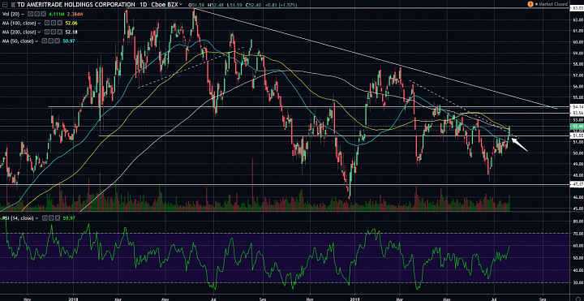Open the MA (100, close) dropdown arrow

[39, 23]
